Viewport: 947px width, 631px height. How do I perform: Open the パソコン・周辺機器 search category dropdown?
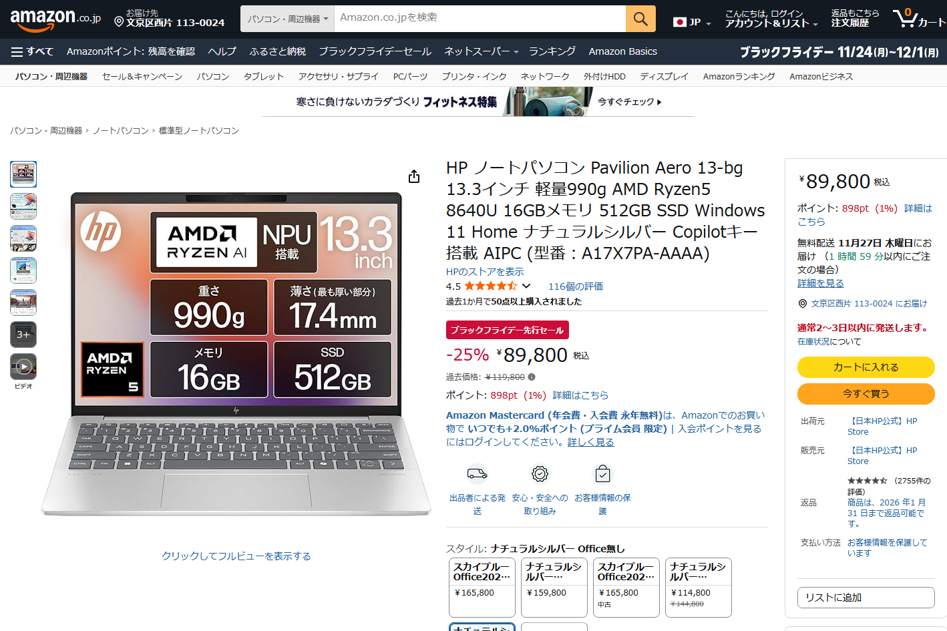point(288,19)
